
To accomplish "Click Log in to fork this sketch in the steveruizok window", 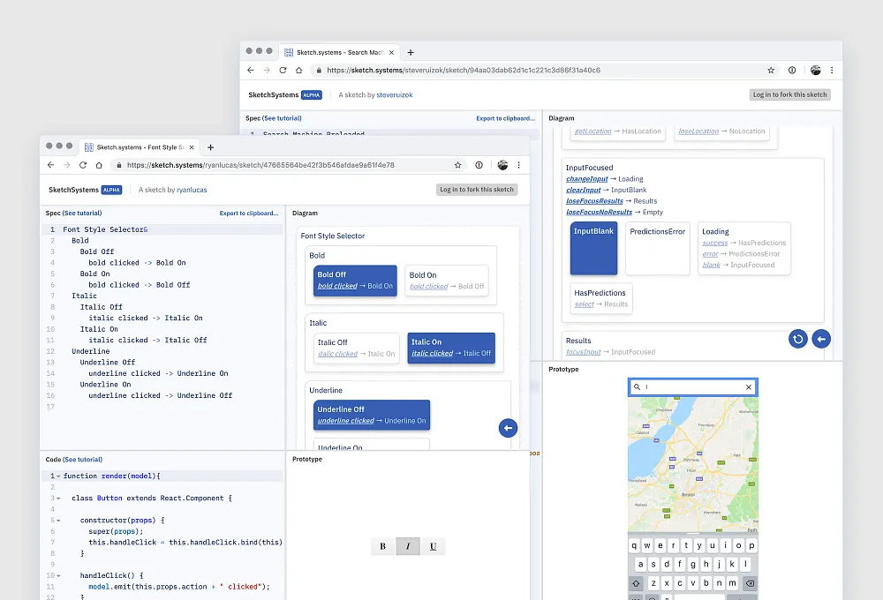I will click(x=789, y=94).
